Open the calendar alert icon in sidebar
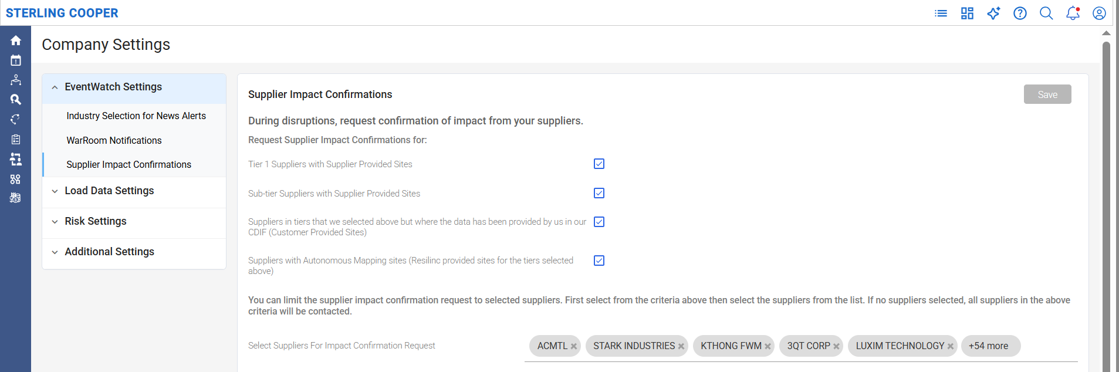Image resolution: width=1119 pixels, height=372 pixels. (16, 60)
